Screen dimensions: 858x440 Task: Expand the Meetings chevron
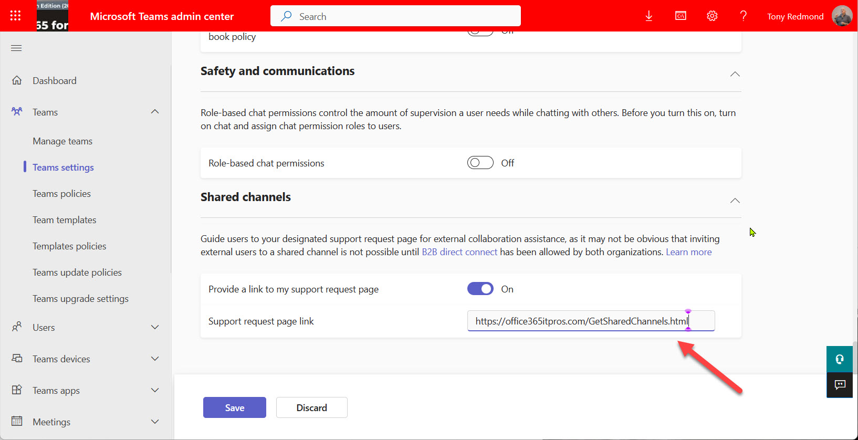click(155, 422)
